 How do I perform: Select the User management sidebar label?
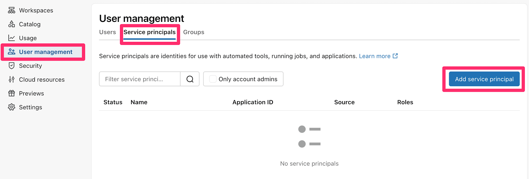[46, 52]
